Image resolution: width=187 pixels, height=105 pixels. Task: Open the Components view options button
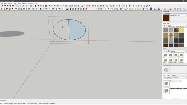click(x=165, y=78)
